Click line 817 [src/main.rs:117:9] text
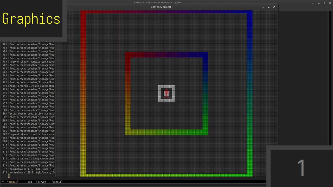The height and width of the screenshot is (187, 333). 31,169
